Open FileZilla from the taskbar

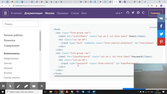[x=67, y=92]
